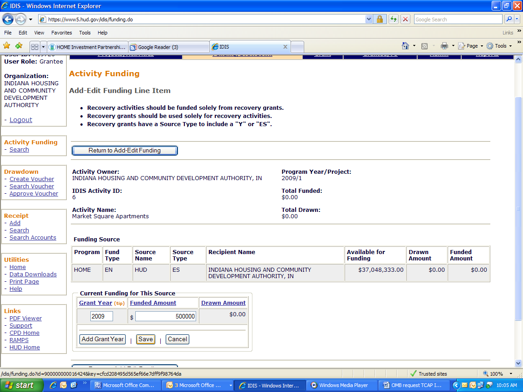523x392 pixels.
Task: Open the HUD Home link
Action: pyautogui.click(x=25, y=348)
